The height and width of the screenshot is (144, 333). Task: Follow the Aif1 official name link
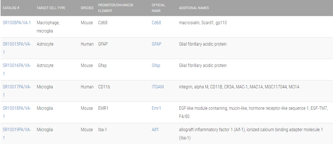pyautogui.click(x=155, y=130)
